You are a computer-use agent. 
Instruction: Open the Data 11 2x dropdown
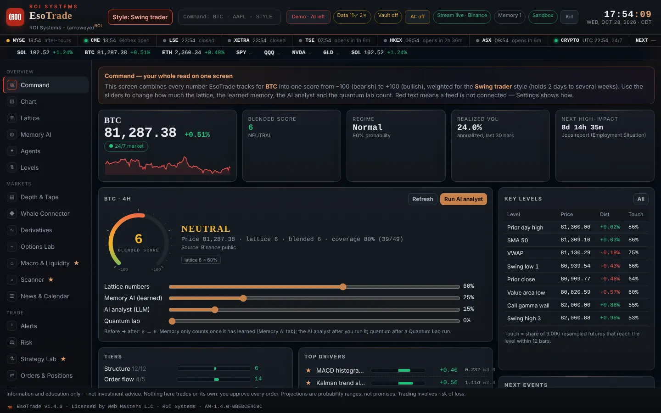[x=352, y=17]
